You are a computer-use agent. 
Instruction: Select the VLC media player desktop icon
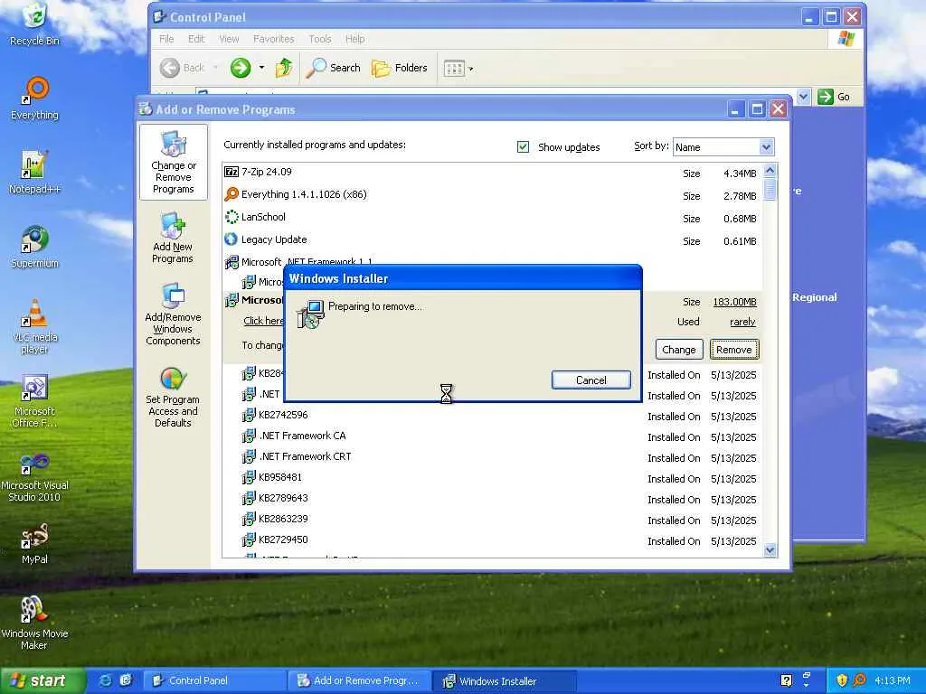(35, 326)
